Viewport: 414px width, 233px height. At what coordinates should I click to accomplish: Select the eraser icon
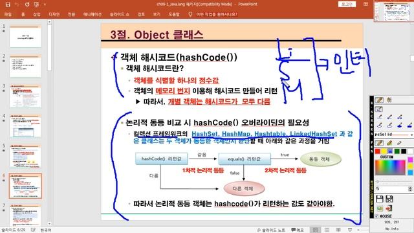point(399,143)
